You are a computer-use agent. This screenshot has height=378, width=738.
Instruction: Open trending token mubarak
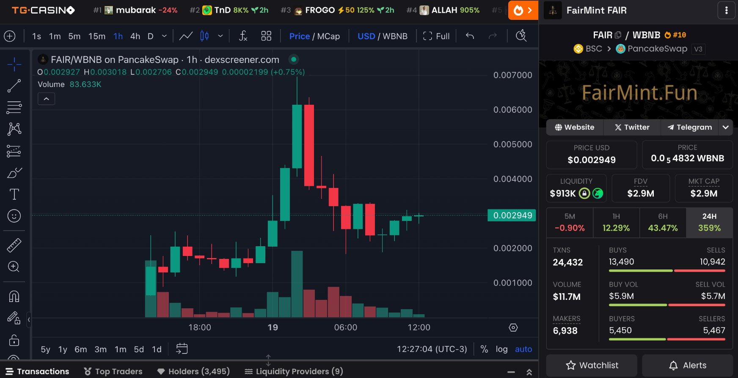click(135, 10)
